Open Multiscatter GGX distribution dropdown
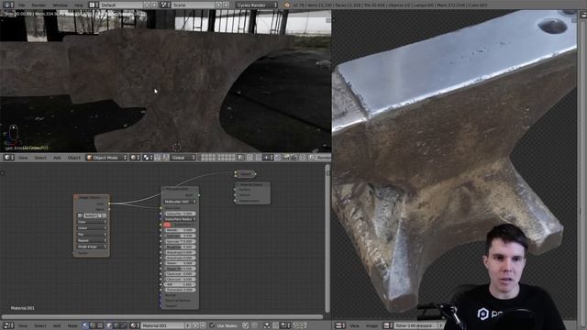587x330 pixels. [180, 202]
